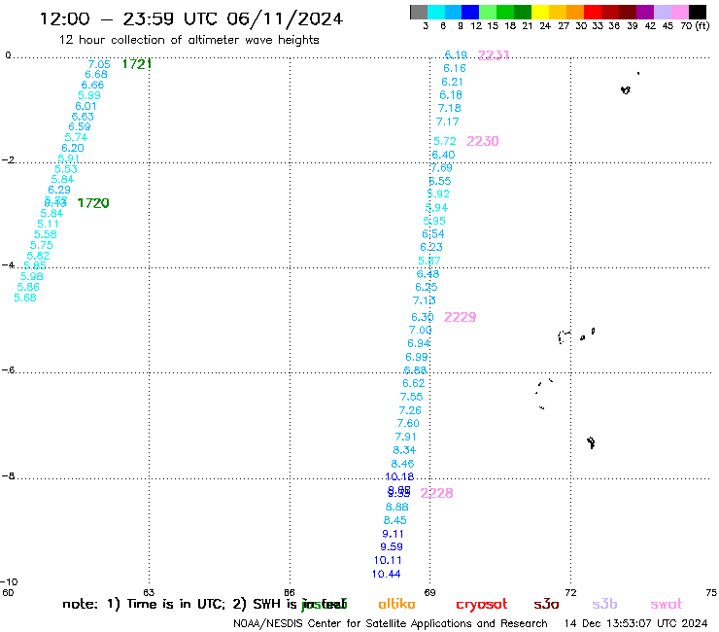The width and height of the screenshot is (719, 632).
Task: Select wave height value 7.13
Action: (x=425, y=300)
